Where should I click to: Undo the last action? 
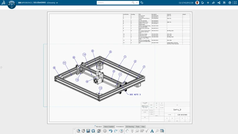click(x=111, y=131)
